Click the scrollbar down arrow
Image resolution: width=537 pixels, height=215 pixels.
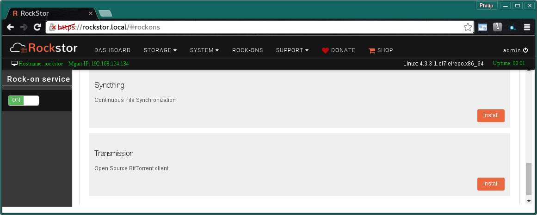pos(529,201)
